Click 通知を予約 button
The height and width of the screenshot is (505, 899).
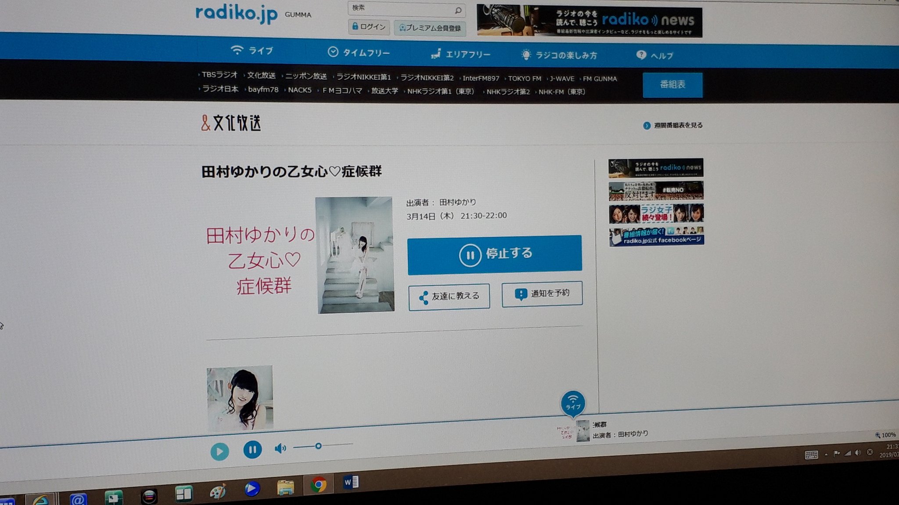click(x=542, y=294)
